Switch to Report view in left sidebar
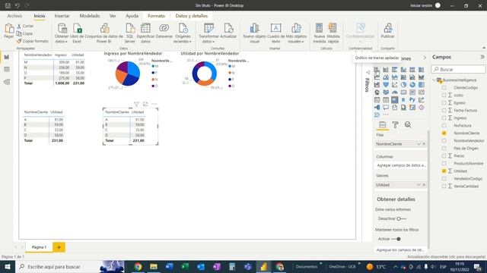 (7, 58)
